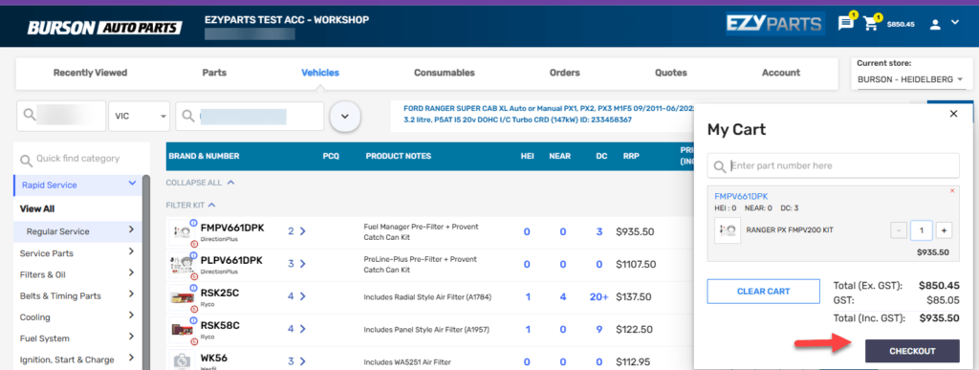Select View All in the sidebar
This screenshot has height=370, width=979.
click(x=37, y=208)
